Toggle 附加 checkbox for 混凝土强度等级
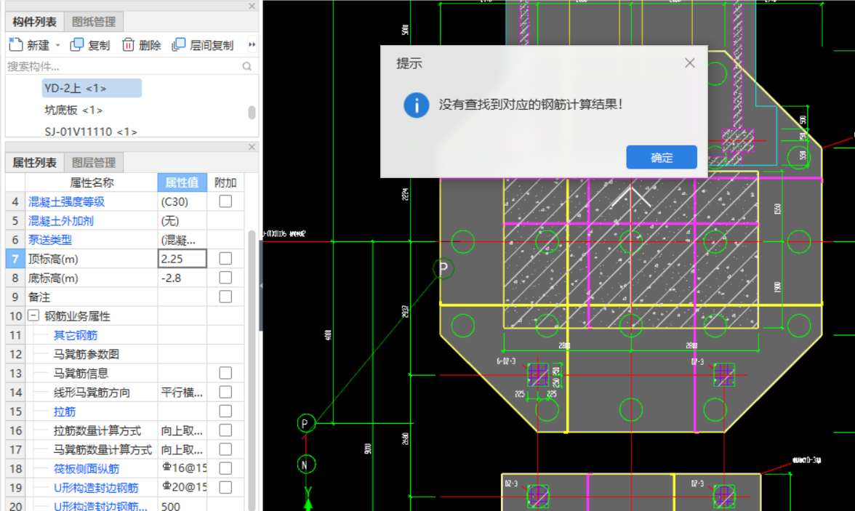 [x=225, y=201]
